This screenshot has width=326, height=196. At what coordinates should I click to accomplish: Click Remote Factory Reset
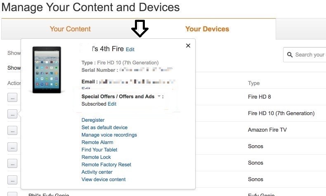[x=106, y=165]
